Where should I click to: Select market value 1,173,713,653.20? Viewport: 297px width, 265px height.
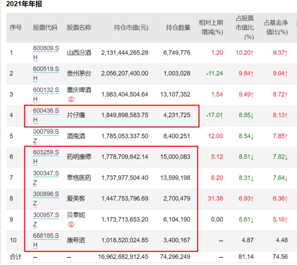coord(125,220)
